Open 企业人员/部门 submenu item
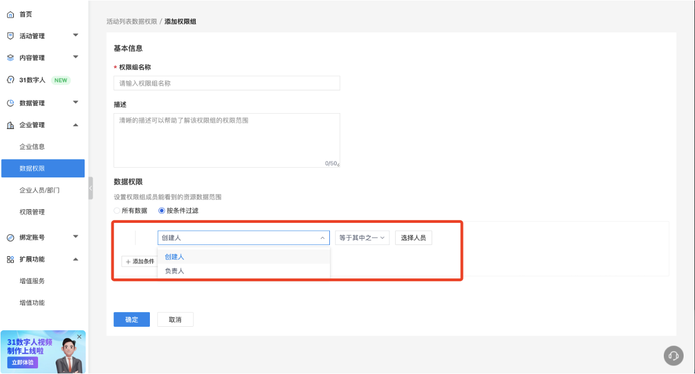 coord(39,190)
